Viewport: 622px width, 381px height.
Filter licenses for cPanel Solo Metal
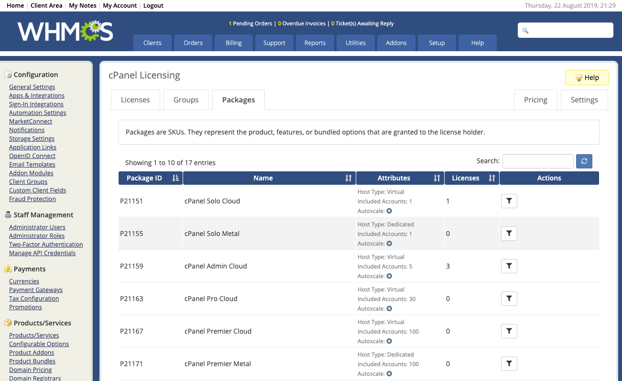click(509, 234)
